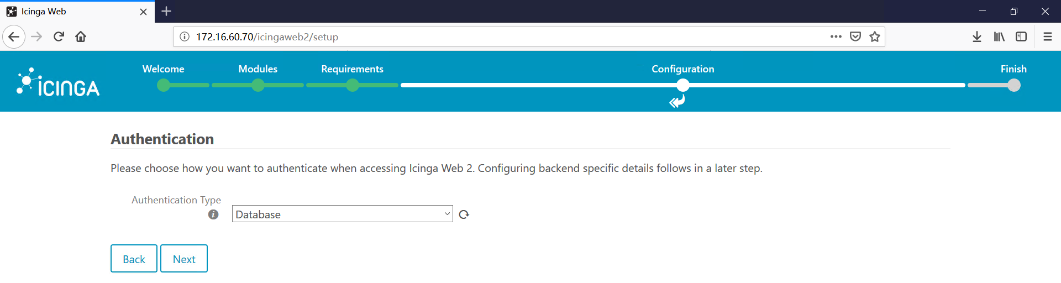Reload the page with the refresh icon

[59, 36]
